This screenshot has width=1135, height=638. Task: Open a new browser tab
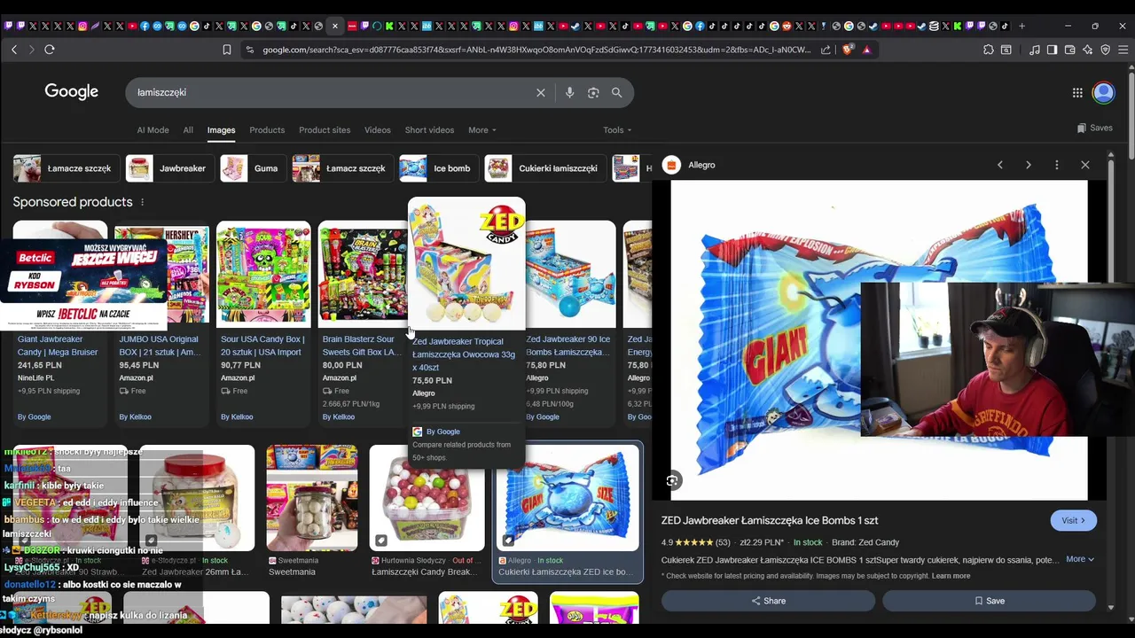(1021, 26)
